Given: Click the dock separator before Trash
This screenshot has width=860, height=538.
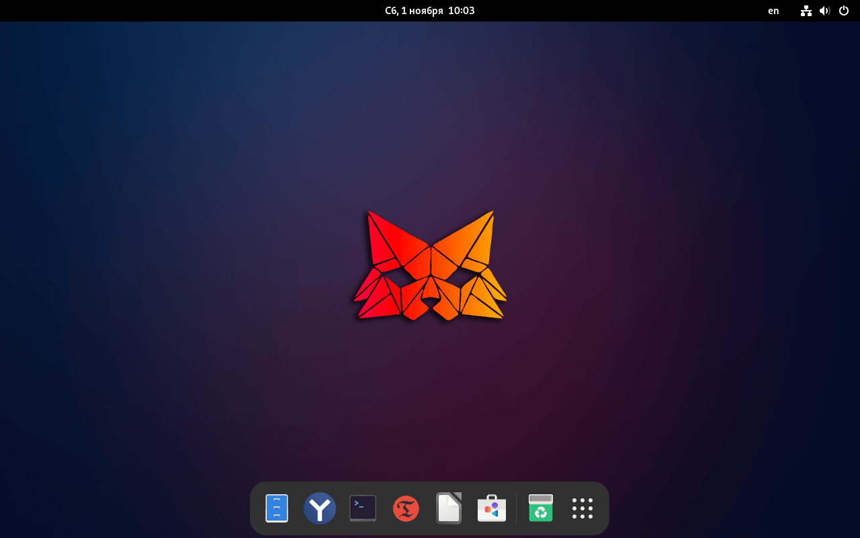Looking at the screenshot, I should click(x=516, y=508).
